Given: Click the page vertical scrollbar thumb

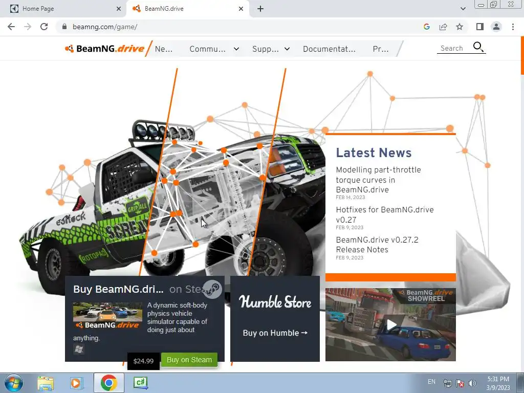Looking at the screenshot, I should point(522,55).
